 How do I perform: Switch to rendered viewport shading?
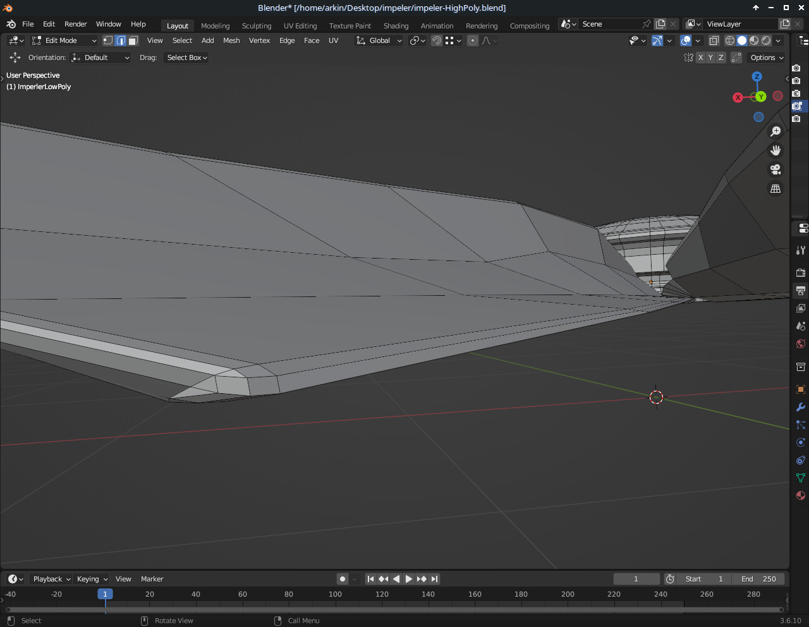[x=766, y=40]
